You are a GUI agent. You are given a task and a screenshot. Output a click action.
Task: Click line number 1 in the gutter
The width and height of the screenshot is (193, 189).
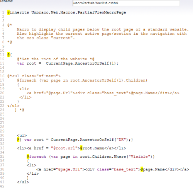click(3, 12)
